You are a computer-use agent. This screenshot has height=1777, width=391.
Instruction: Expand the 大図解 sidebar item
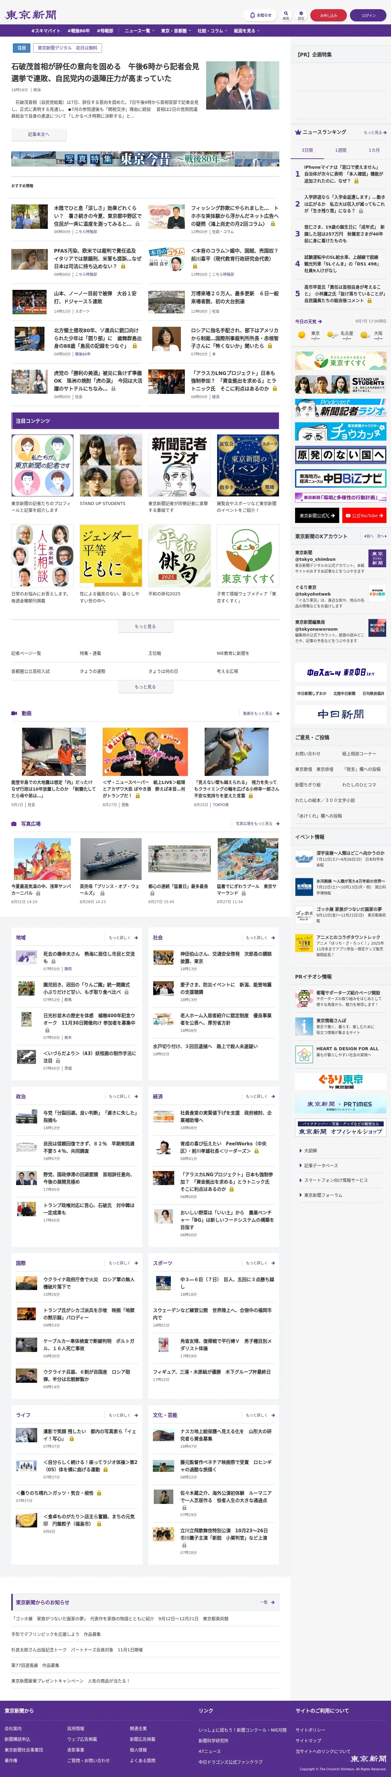340,1151
